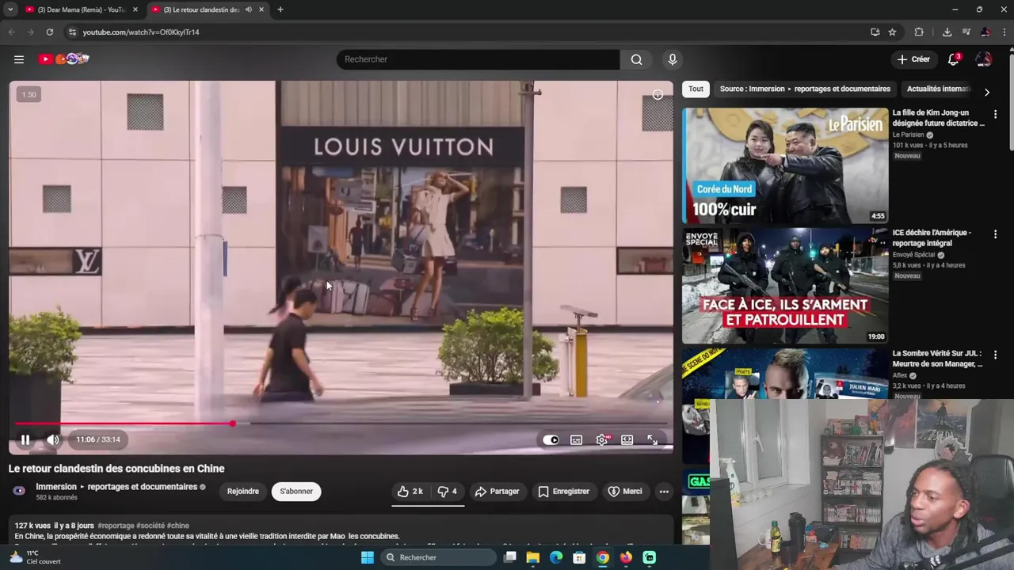Open the account avatar menu
Viewport: 1014px width, 570px height.
984,59
